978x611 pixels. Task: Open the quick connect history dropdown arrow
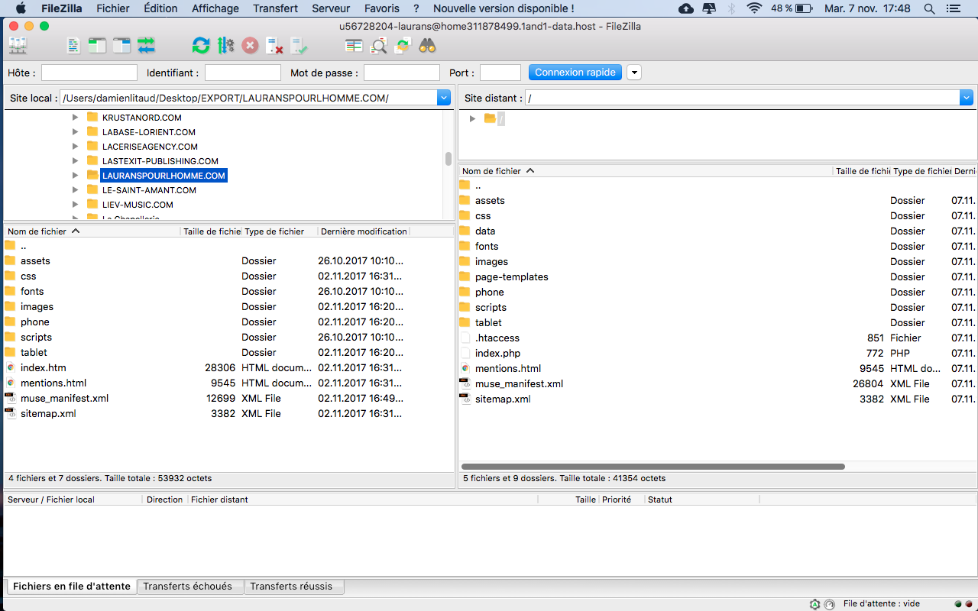pyautogui.click(x=634, y=73)
